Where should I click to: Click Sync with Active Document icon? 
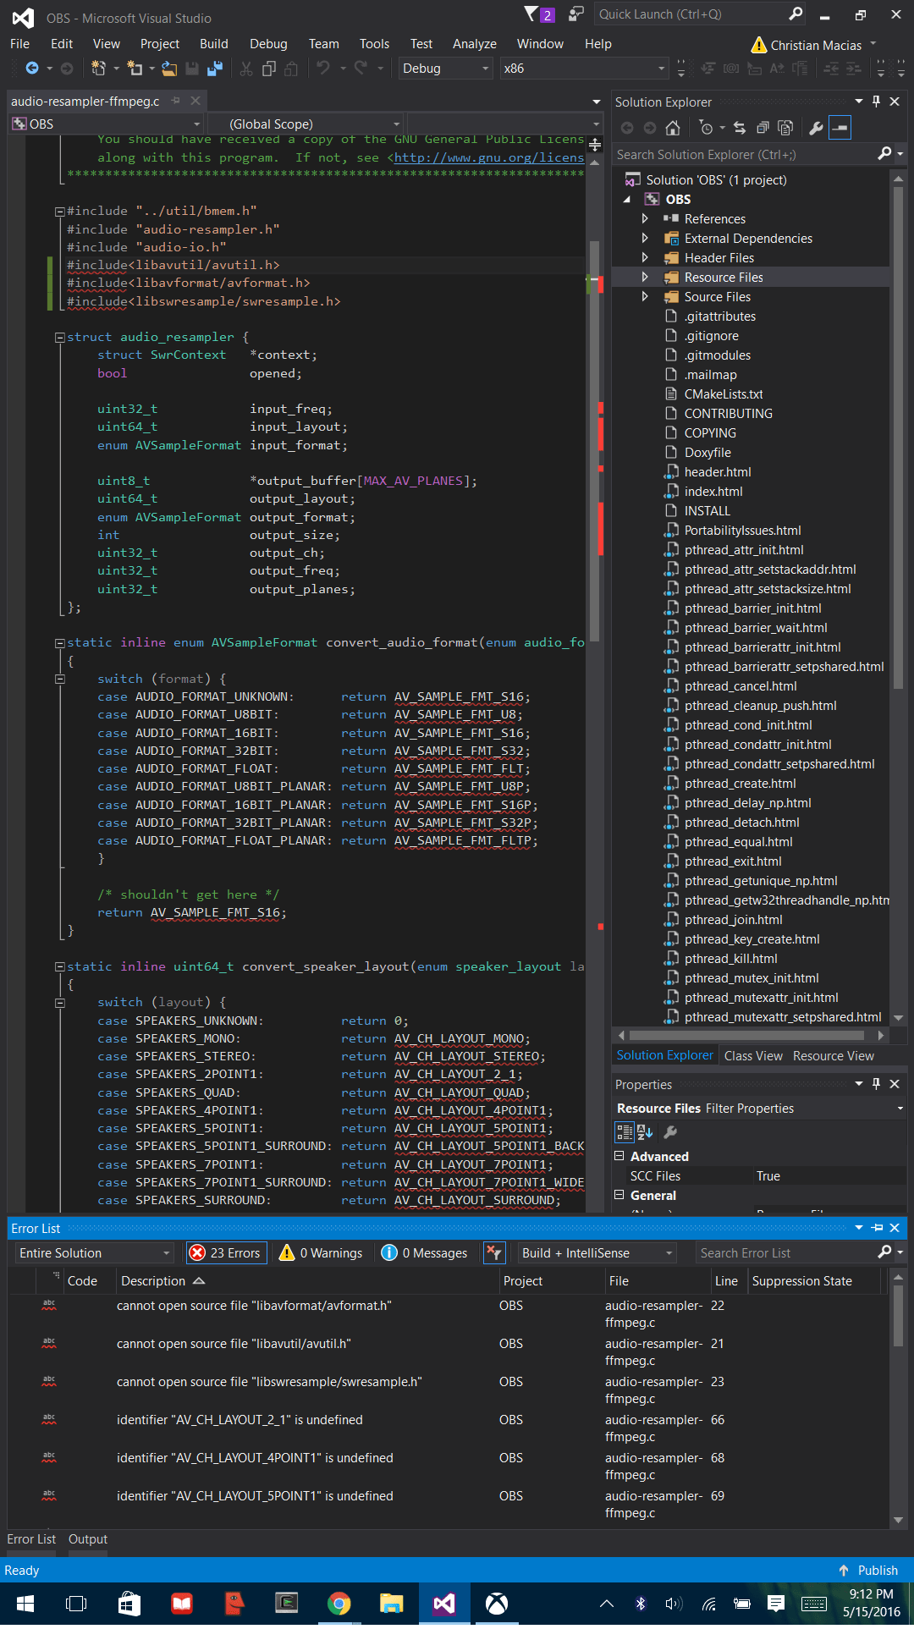click(740, 128)
